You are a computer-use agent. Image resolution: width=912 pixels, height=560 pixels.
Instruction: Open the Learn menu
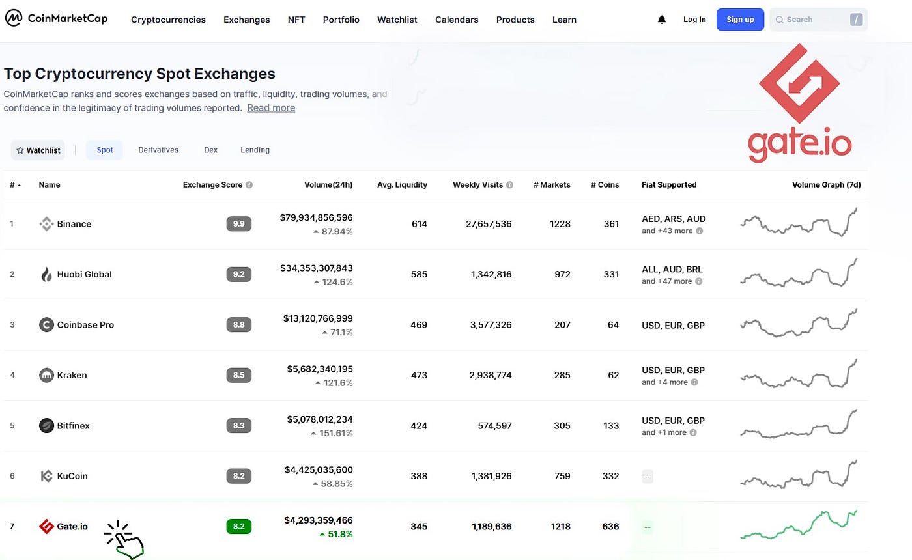[x=564, y=20]
